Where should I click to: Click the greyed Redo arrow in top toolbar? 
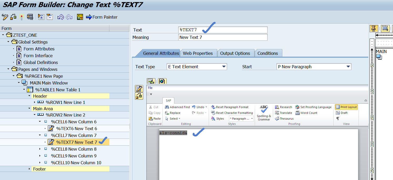(69, 17)
